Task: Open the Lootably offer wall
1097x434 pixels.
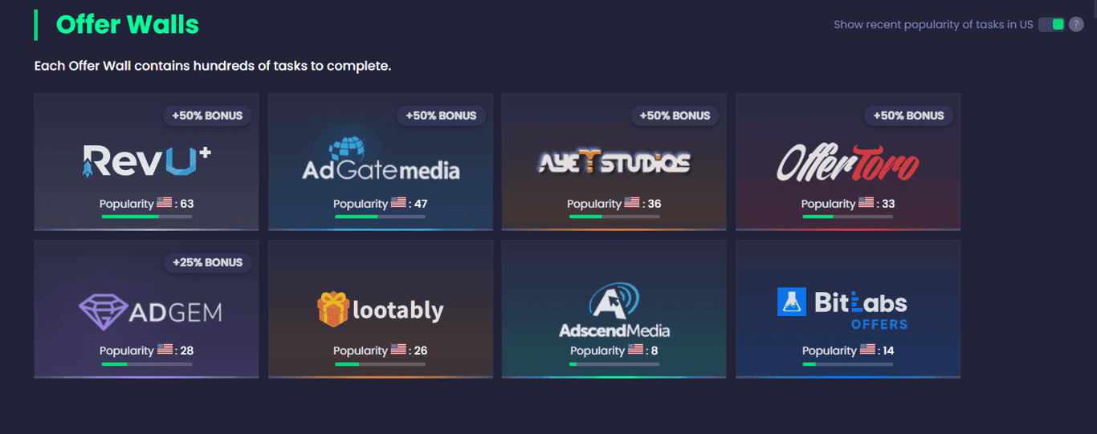Action: (x=381, y=309)
